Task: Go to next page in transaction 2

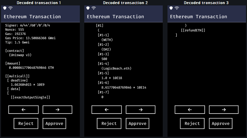Action: (x=140, y=110)
